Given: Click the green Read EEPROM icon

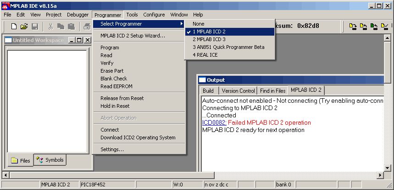Looking at the screenshot, I should pos(374,26).
